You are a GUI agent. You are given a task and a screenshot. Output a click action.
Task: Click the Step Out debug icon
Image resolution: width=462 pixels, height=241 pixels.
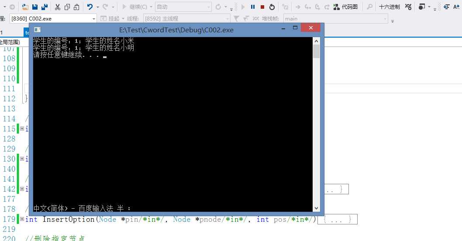coord(327,7)
